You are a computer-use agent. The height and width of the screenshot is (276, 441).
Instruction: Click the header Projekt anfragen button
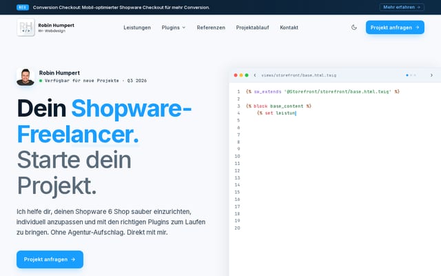point(395,28)
